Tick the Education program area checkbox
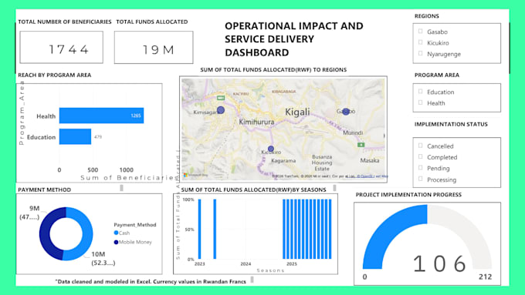This screenshot has width=525, height=295. [421, 92]
